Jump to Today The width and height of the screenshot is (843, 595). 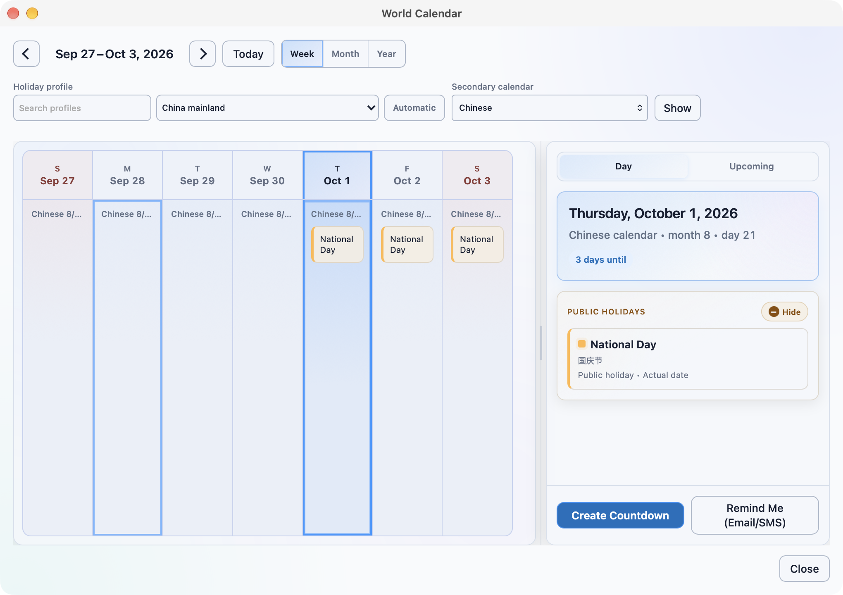point(248,54)
